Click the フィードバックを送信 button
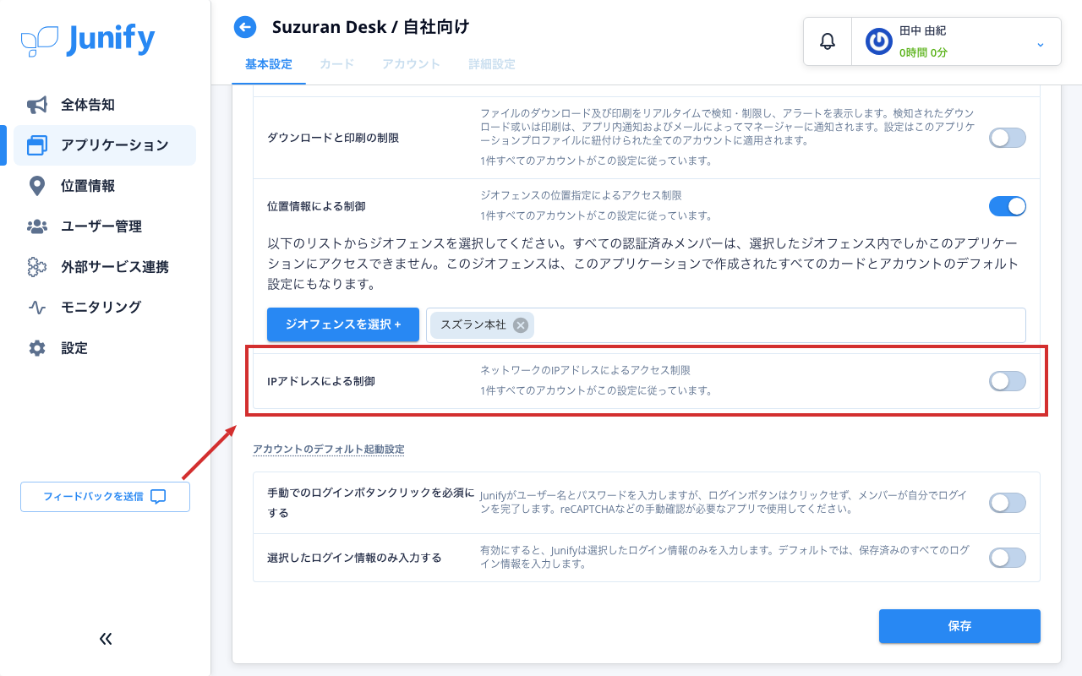The image size is (1082, 676). pos(105,497)
